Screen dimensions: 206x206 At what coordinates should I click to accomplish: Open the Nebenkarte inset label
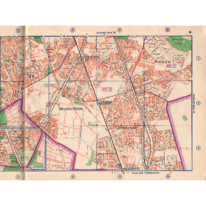[37, 169]
